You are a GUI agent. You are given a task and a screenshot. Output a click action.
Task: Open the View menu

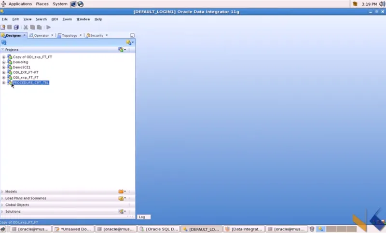pos(28,19)
